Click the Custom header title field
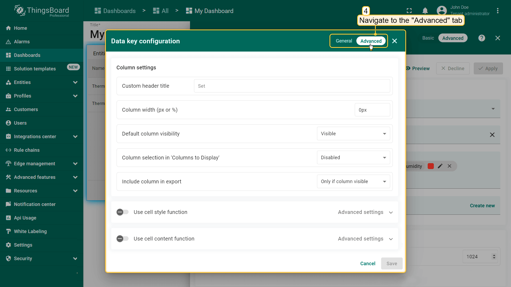Image resolution: width=511 pixels, height=287 pixels. (292, 86)
